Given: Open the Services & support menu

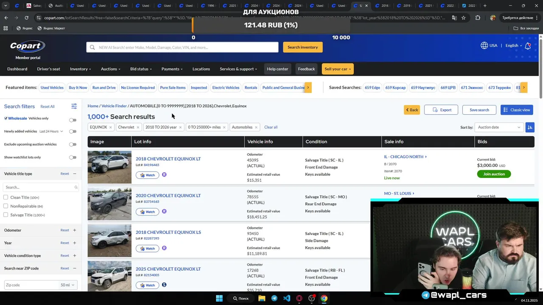Looking at the screenshot, I should [238, 69].
